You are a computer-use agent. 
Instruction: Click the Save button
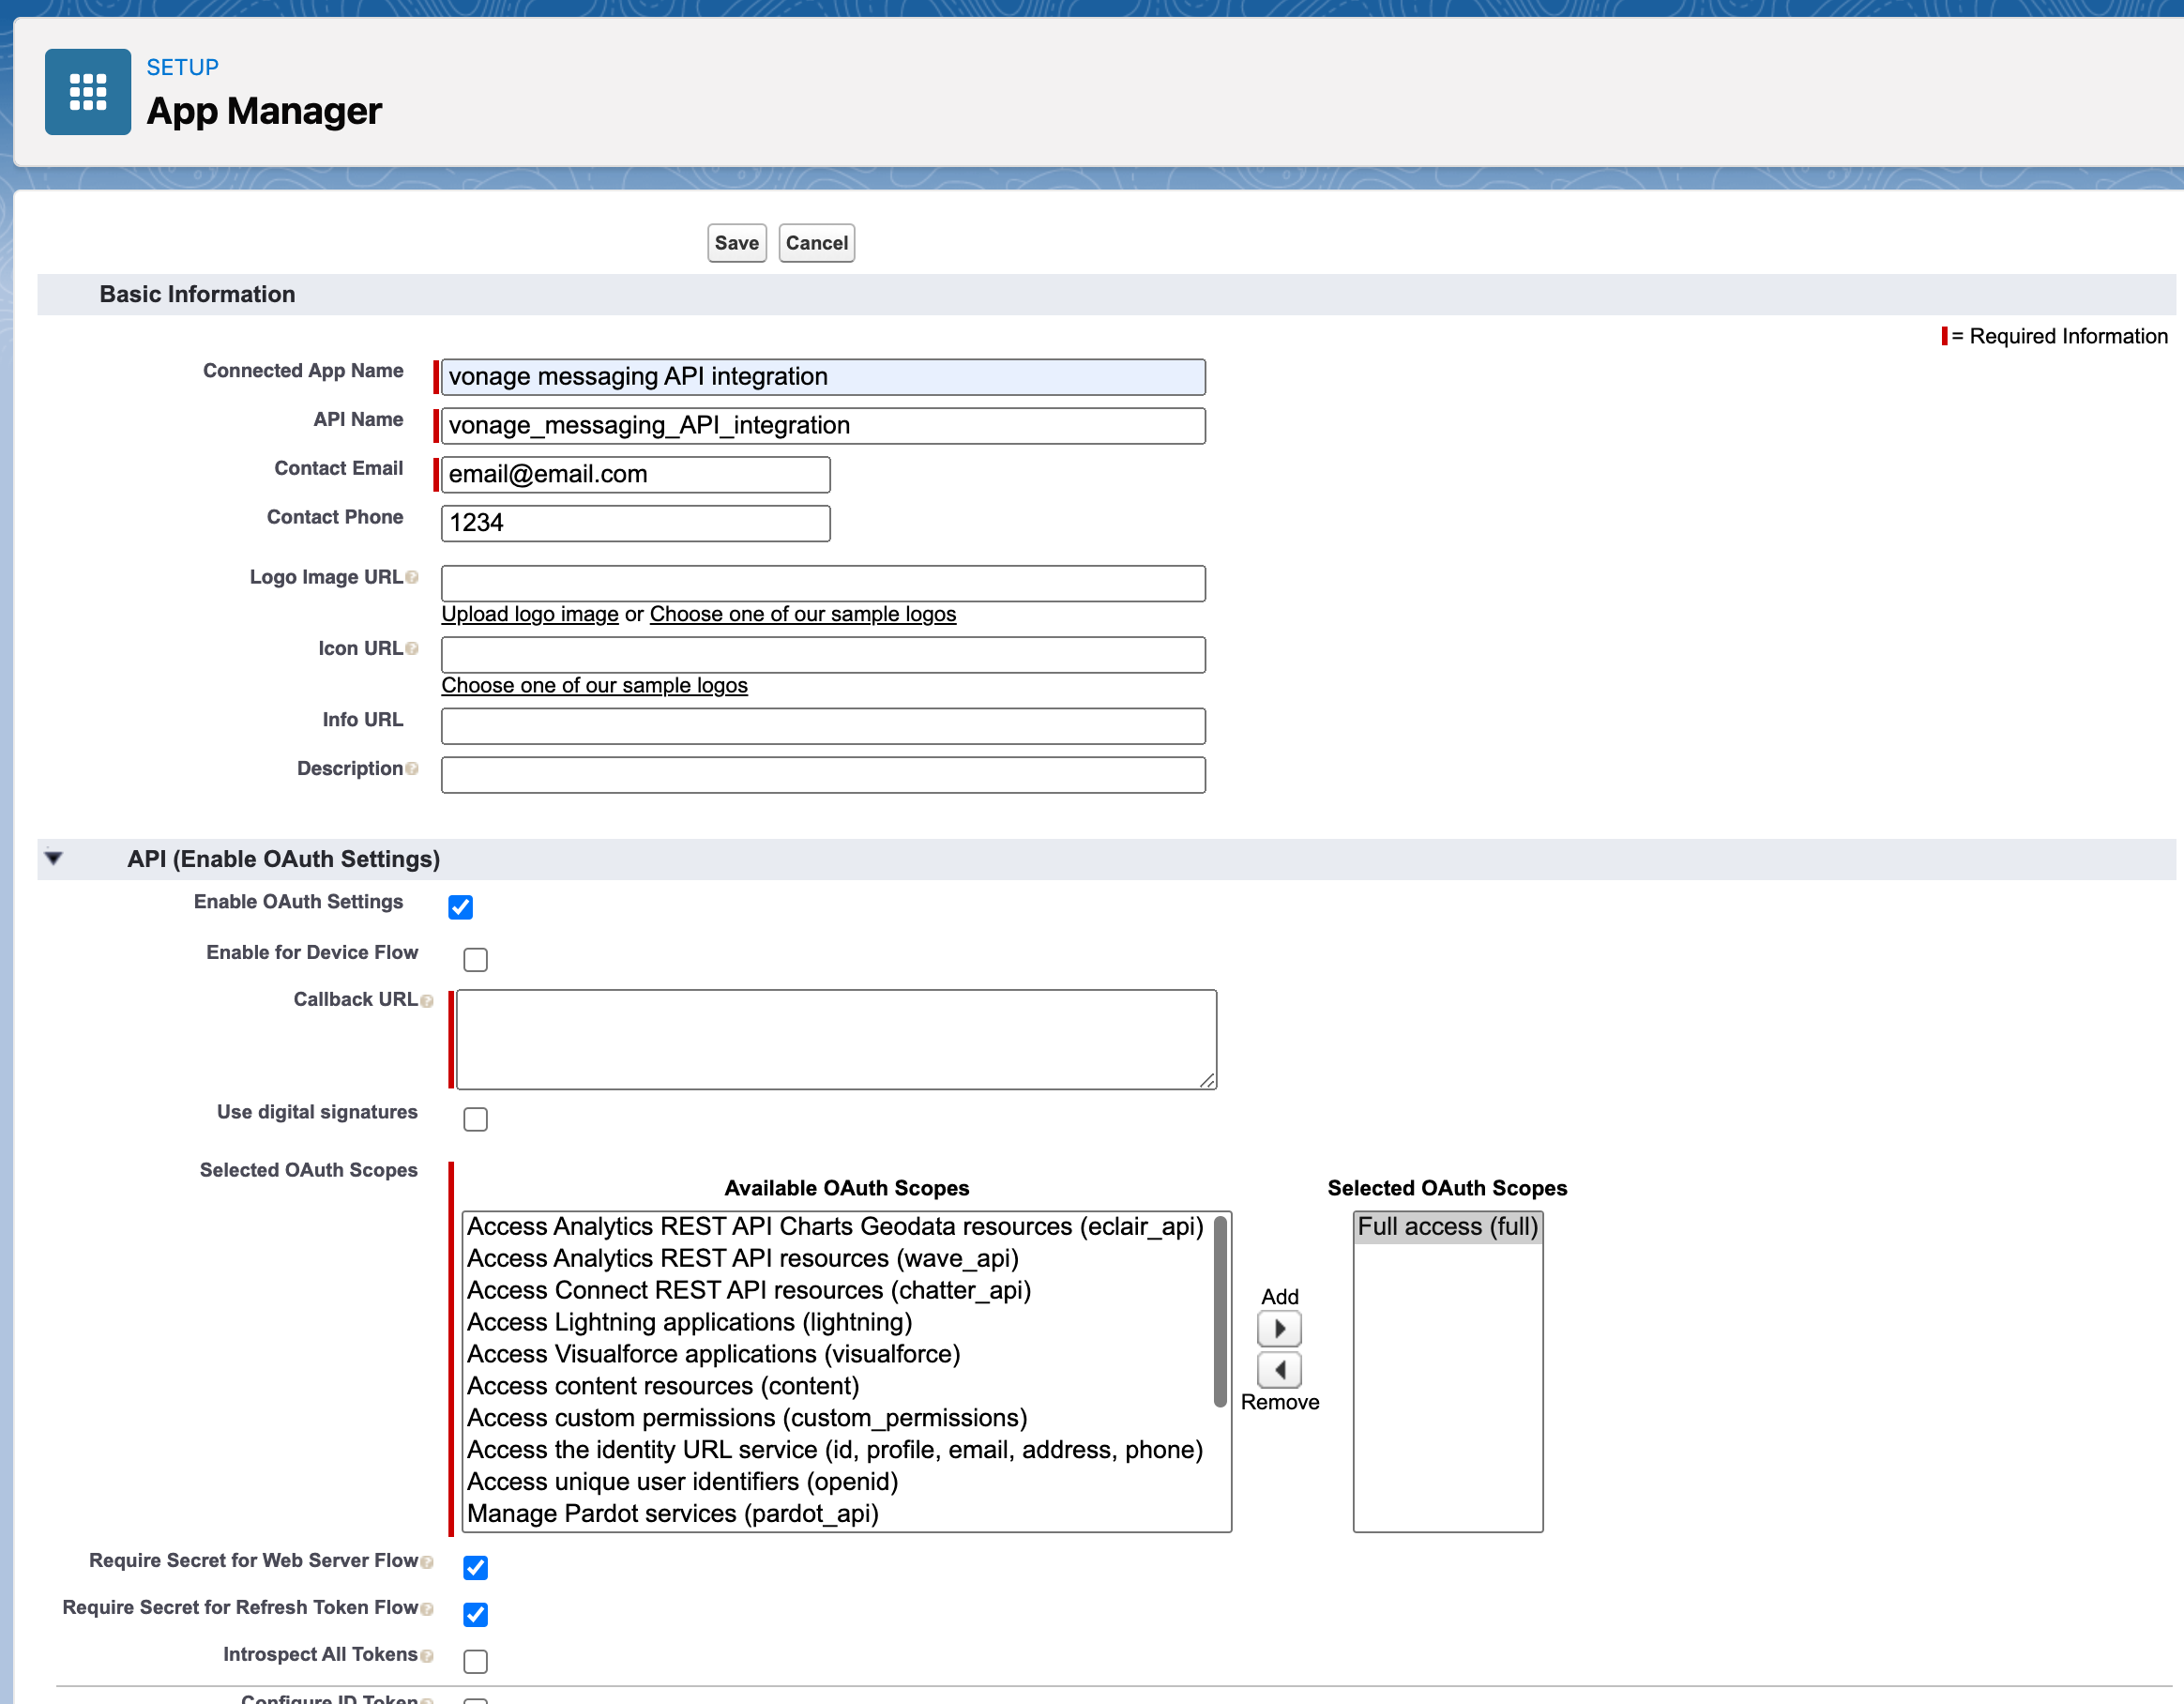[x=737, y=243]
